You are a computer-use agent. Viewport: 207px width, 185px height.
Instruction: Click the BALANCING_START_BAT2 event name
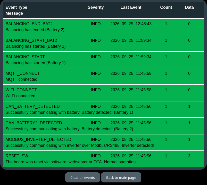pyautogui.click(x=31, y=40)
